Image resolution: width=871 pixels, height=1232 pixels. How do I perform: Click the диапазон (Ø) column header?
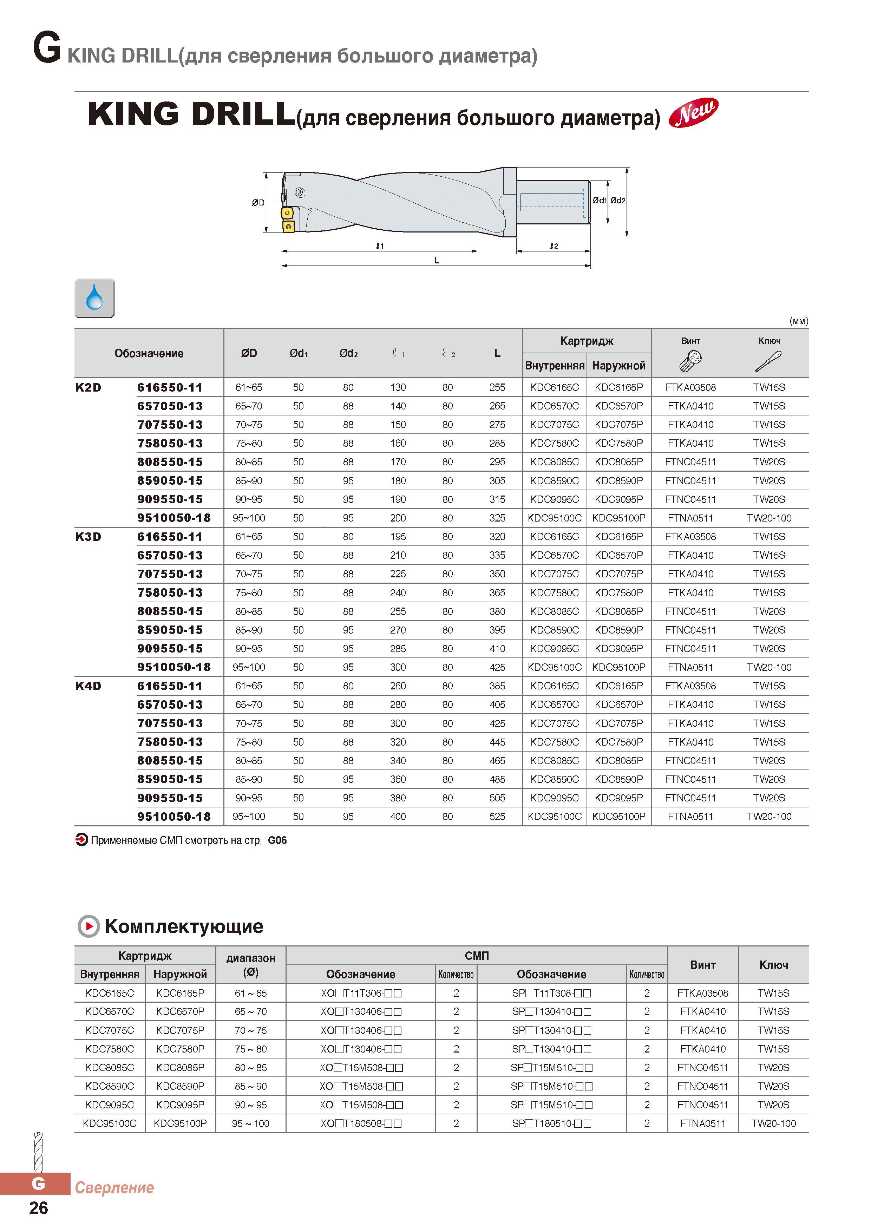pyautogui.click(x=251, y=965)
